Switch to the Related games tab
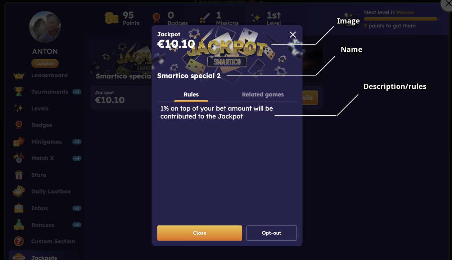452x260 pixels. 263,95
